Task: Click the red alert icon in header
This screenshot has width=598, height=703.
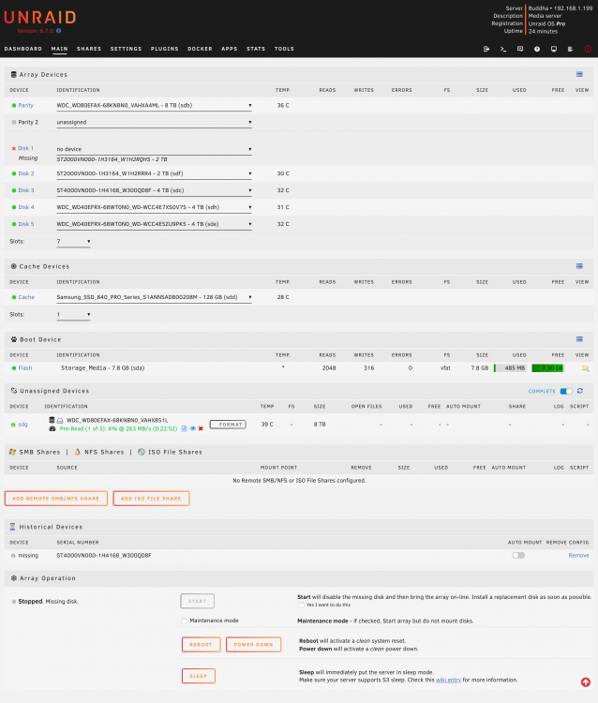Action: [588, 49]
